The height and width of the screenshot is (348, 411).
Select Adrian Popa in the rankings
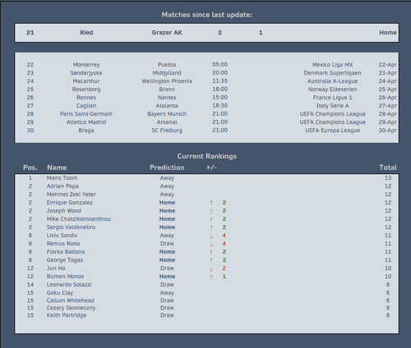click(62, 186)
